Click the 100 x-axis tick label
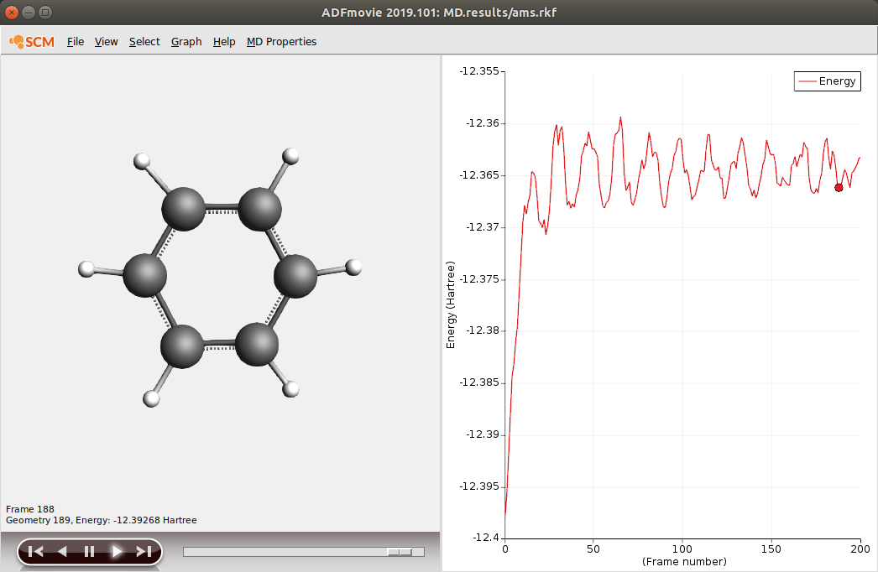The height and width of the screenshot is (572, 878). pyautogui.click(x=682, y=549)
